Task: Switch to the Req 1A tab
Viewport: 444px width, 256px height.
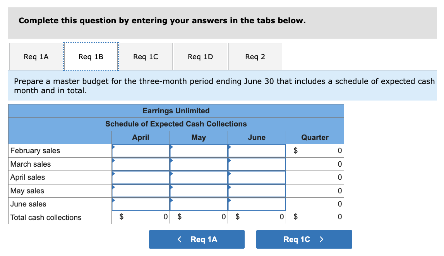Action: point(36,56)
